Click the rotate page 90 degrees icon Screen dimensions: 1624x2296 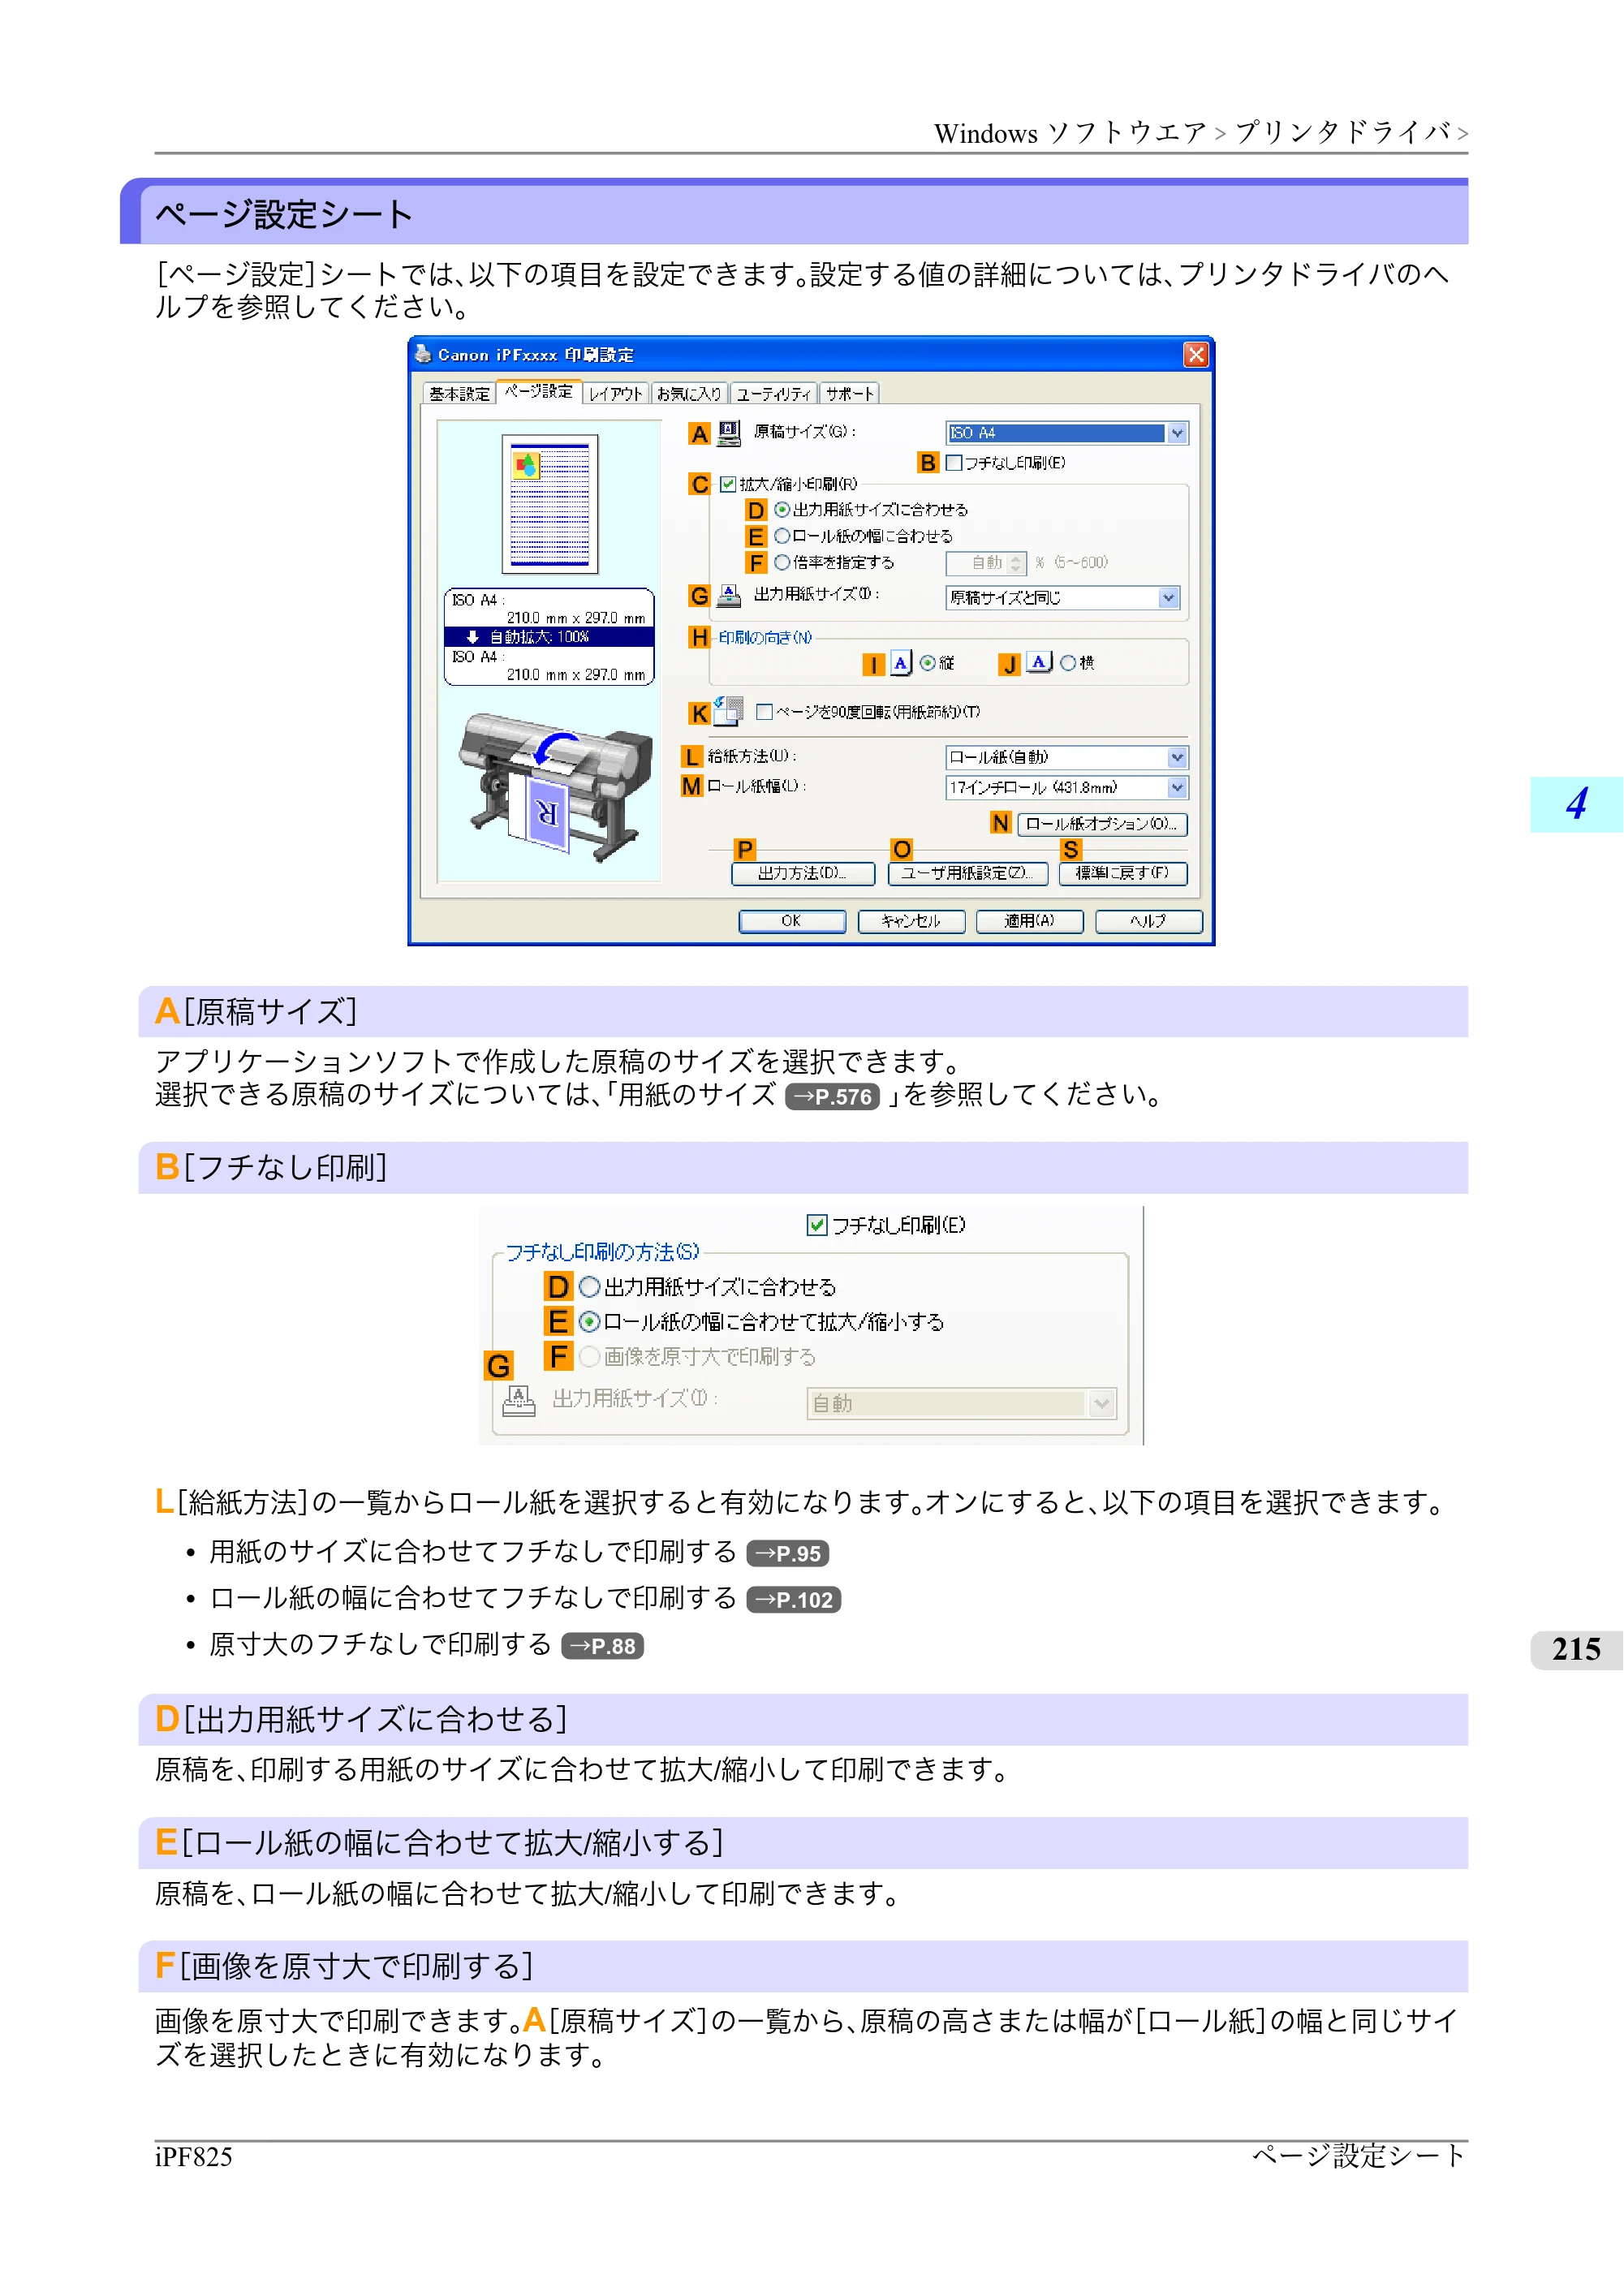729,711
